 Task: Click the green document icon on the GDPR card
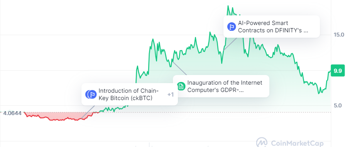[181, 86]
